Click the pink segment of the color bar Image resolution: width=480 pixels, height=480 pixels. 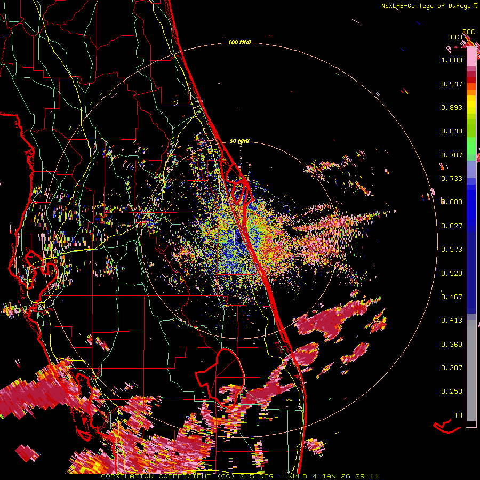point(471,57)
